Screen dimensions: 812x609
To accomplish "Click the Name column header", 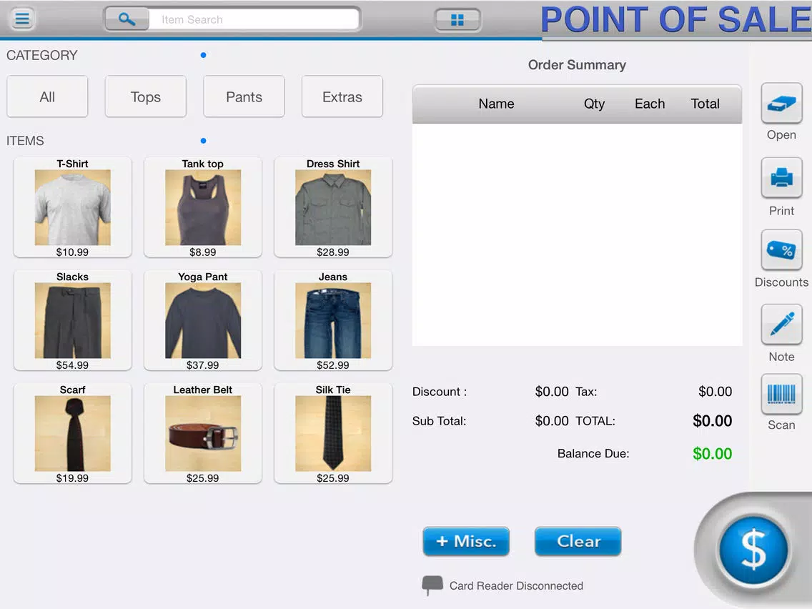I will tap(496, 104).
